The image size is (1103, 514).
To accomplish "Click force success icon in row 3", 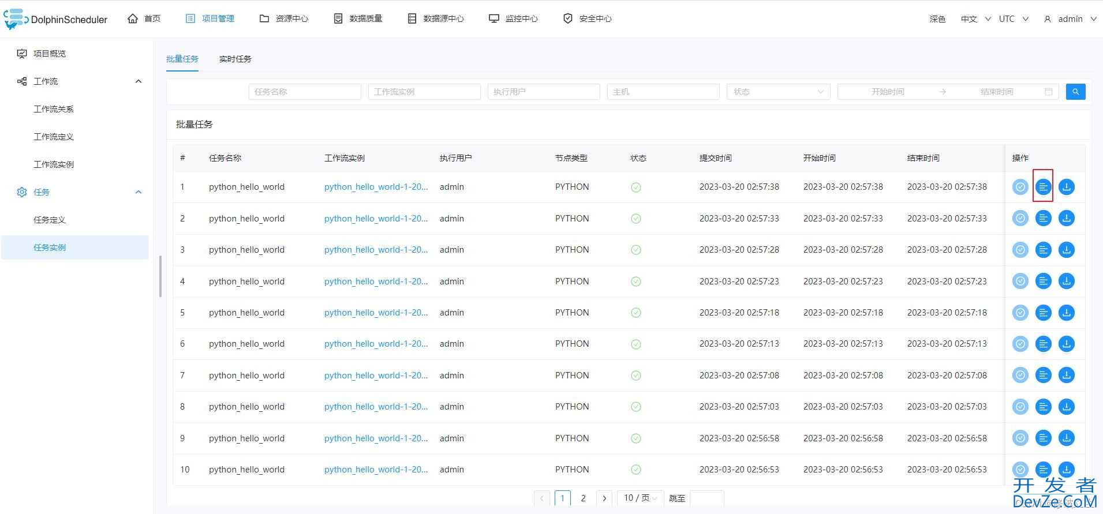I will click(x=1020, y=250).
